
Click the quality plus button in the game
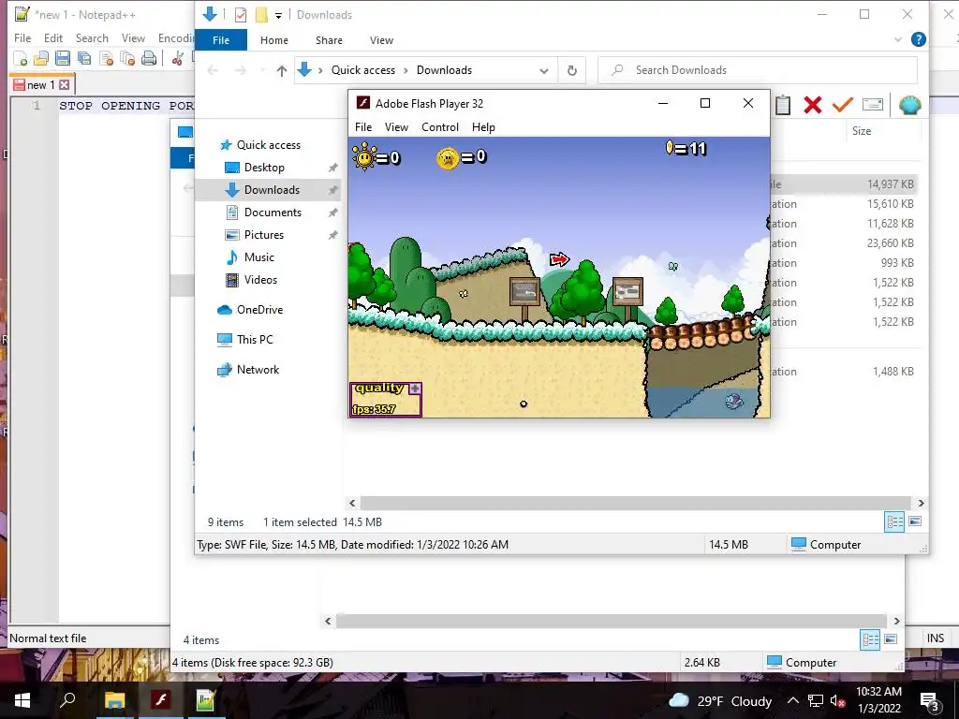coord(415,389)
